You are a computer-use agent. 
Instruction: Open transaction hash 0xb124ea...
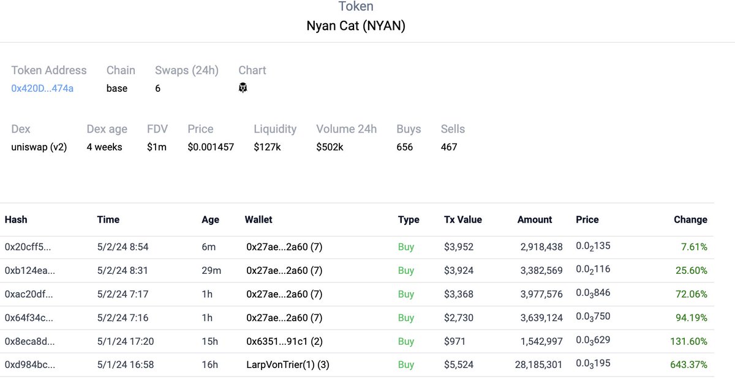pos(29,270)
